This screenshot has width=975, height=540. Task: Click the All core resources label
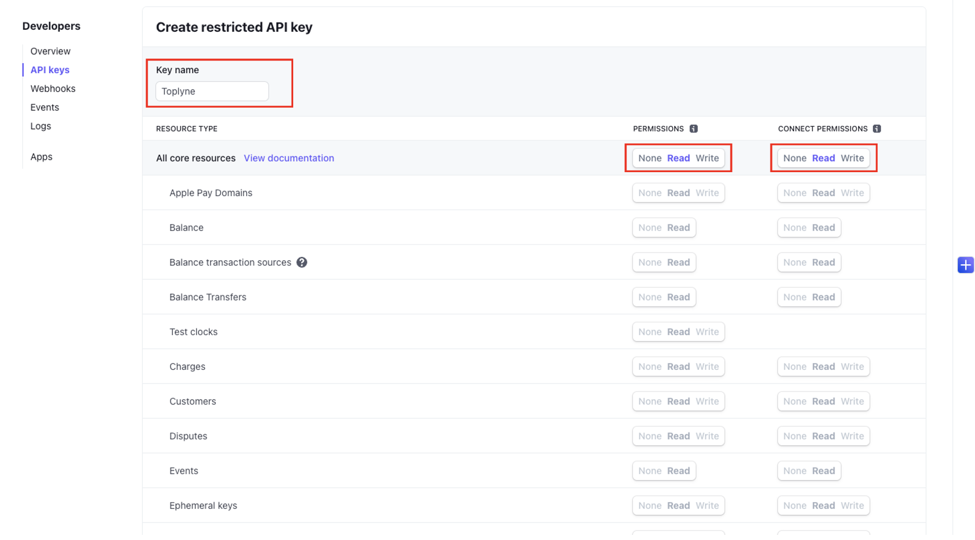pos(196,158)
